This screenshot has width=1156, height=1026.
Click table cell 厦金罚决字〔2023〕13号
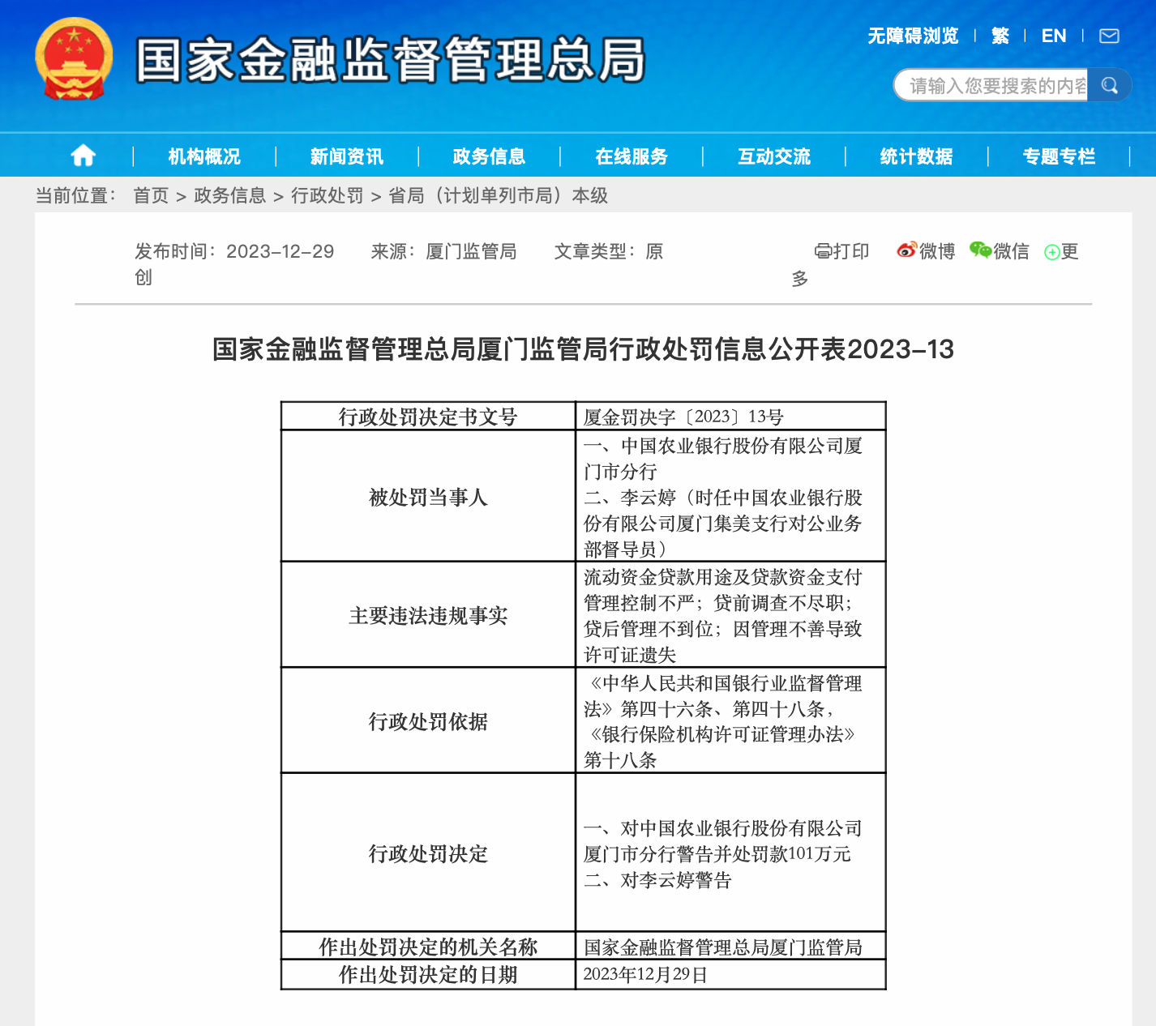point(730,417)
